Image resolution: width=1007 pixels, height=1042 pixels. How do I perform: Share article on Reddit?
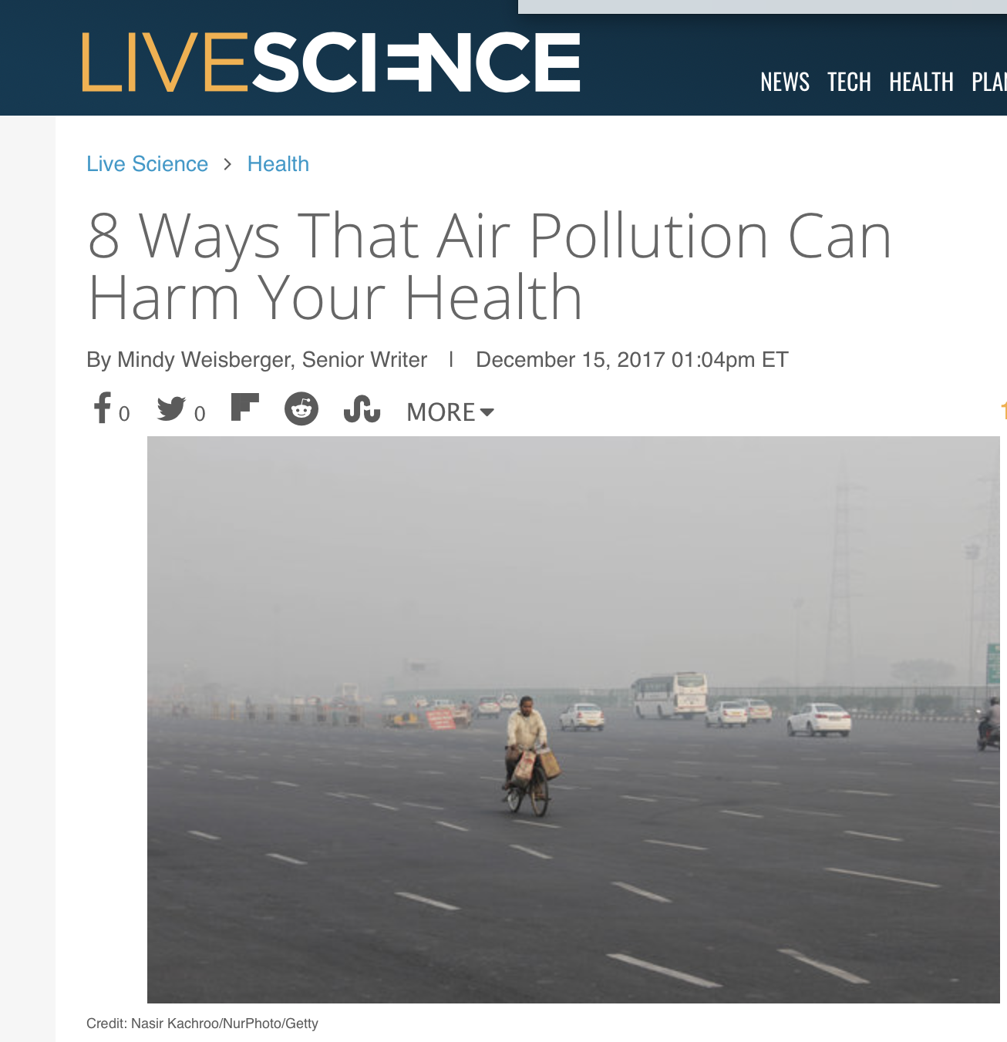[301, 408]
